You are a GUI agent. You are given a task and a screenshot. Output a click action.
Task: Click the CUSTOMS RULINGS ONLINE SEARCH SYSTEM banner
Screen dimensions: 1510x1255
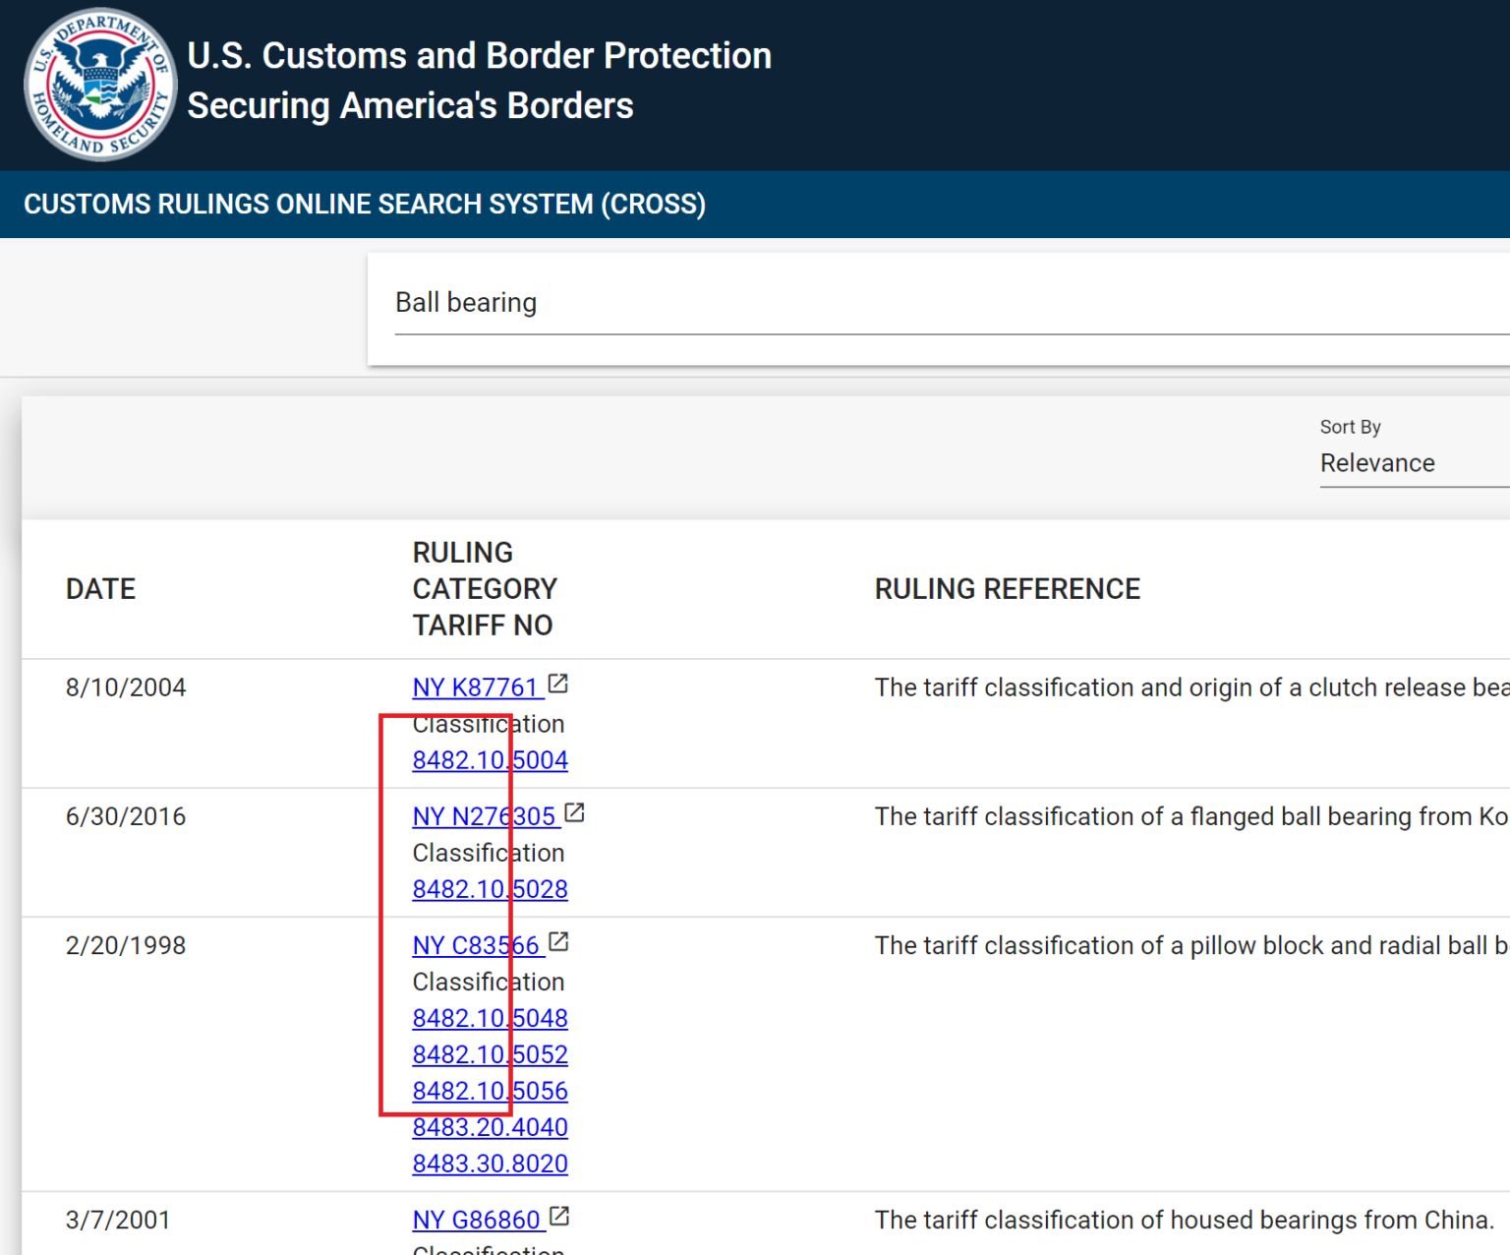365,204
